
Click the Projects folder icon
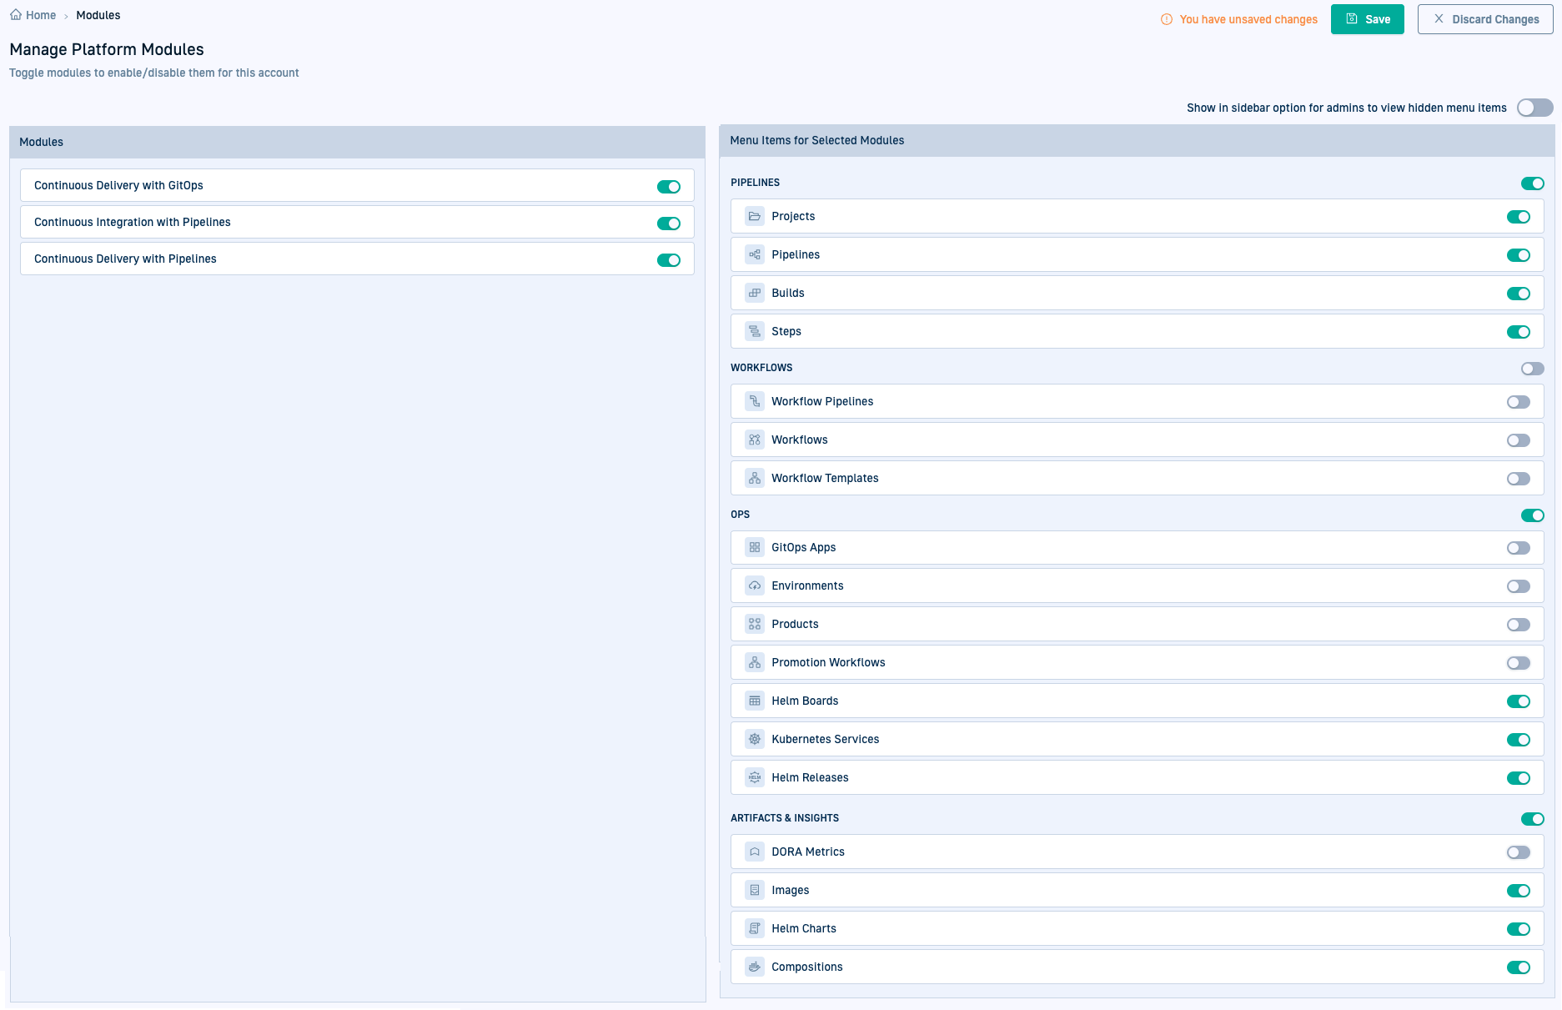pyautogui.click(x=754, y=216)
